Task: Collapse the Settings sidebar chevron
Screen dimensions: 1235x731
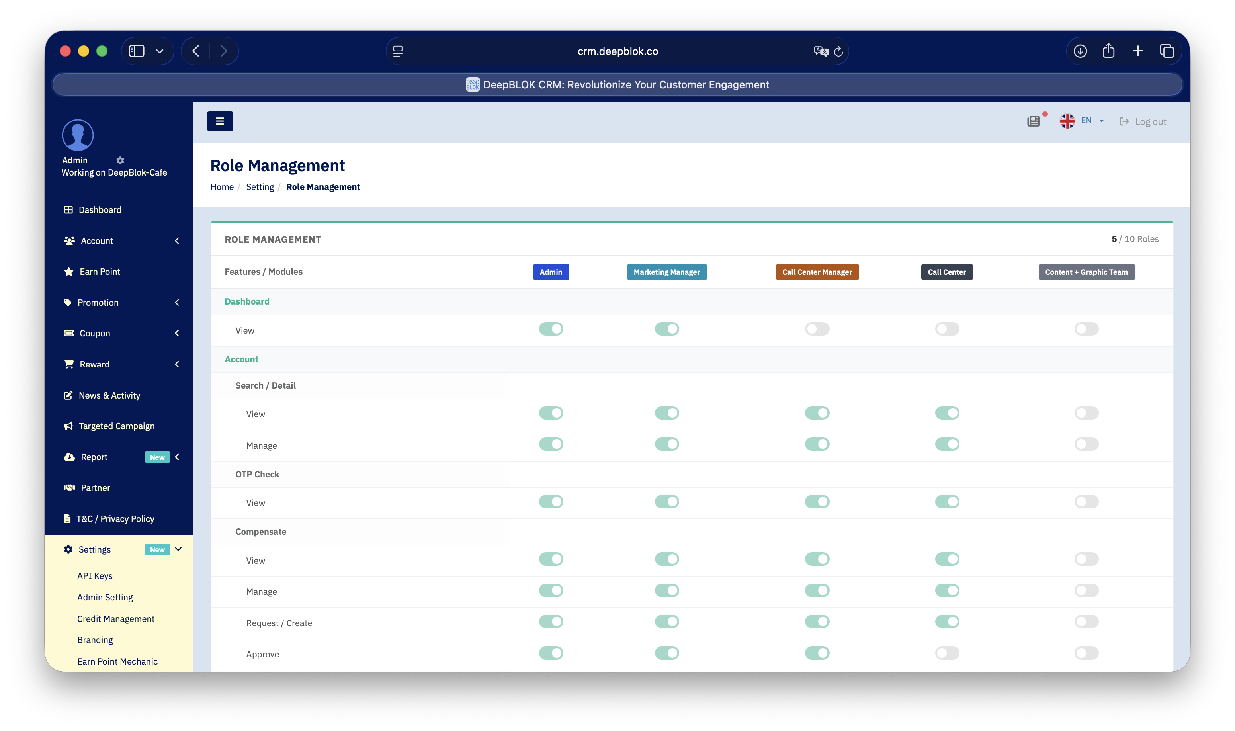Action: (x=178, y=549)
